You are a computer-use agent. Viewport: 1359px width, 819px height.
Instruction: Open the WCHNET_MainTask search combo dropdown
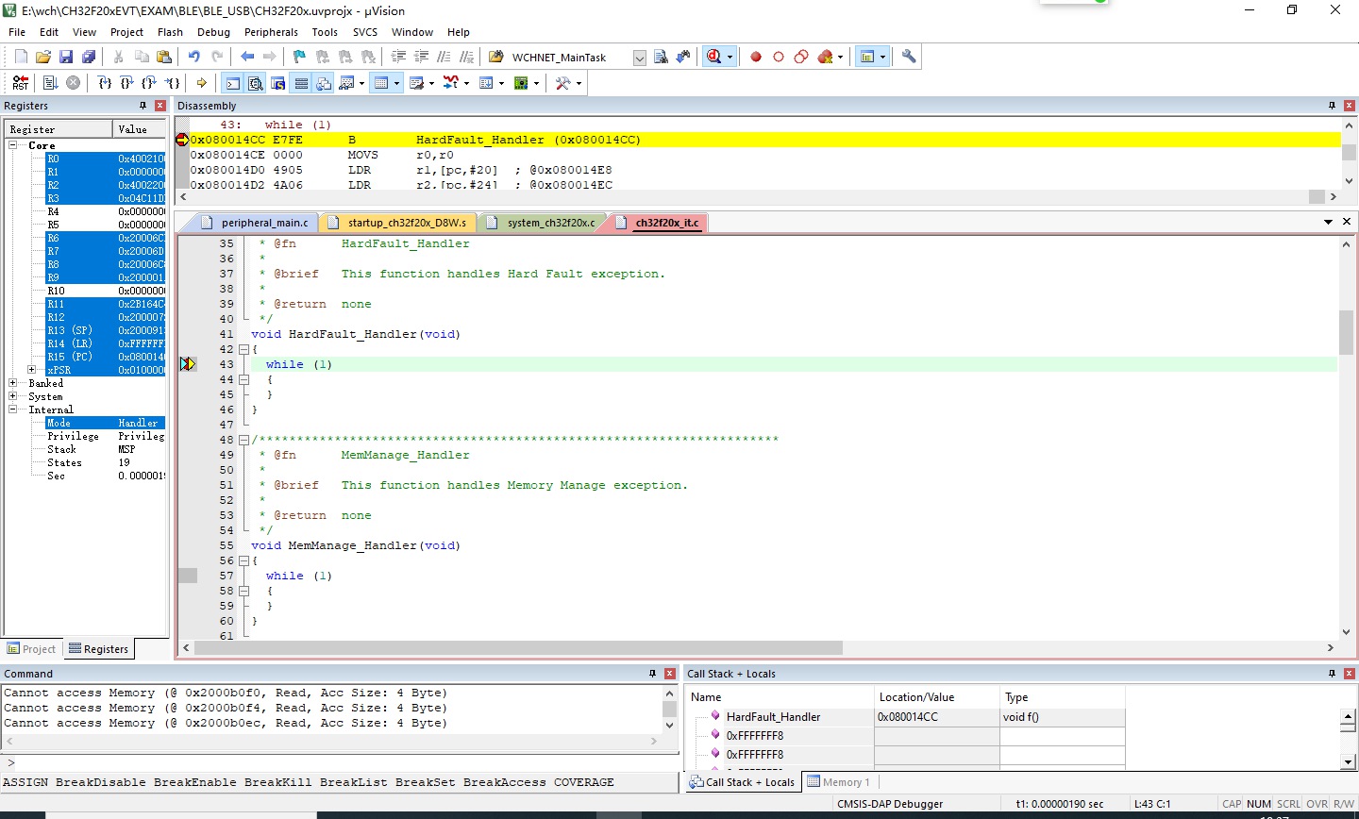tap(639, 58)
